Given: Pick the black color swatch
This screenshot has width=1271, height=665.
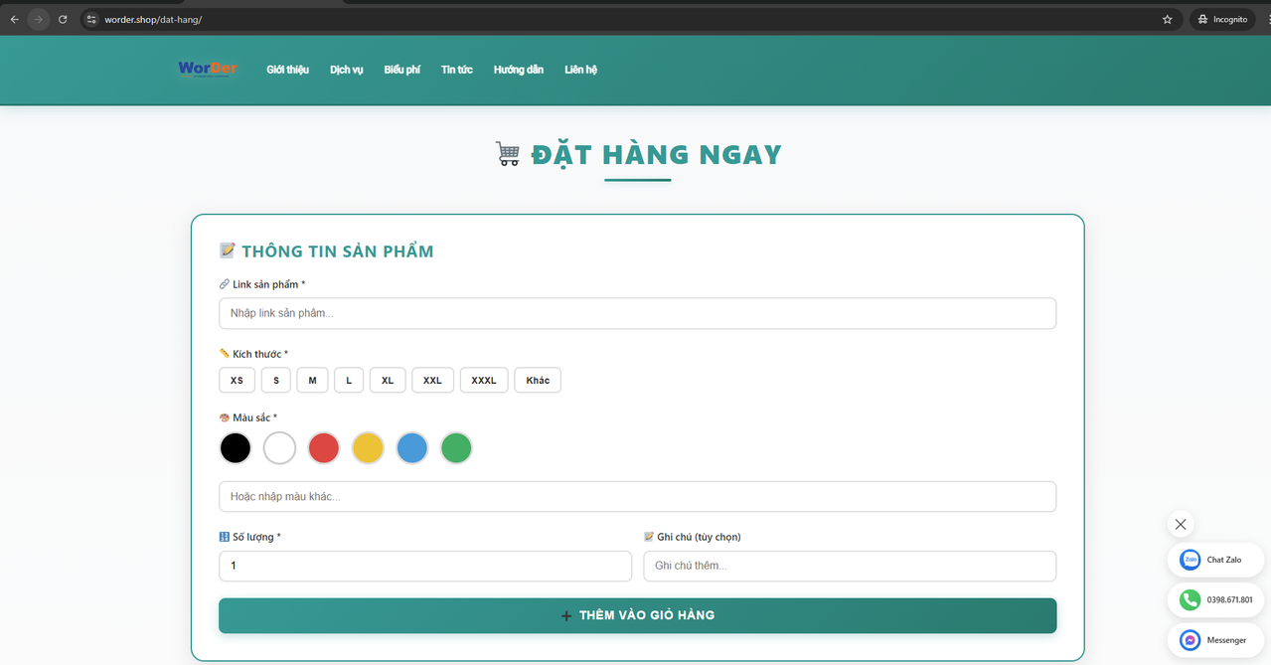Looking at the screenshot, I should pos(236,448).
